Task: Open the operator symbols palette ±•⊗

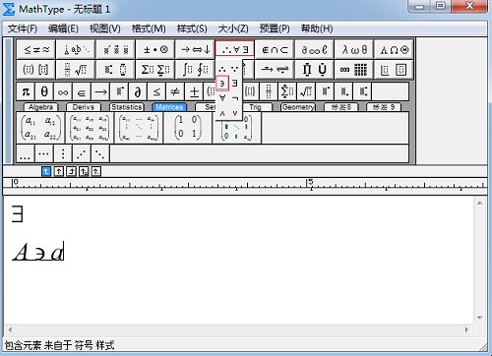Action: coord(155,49)
